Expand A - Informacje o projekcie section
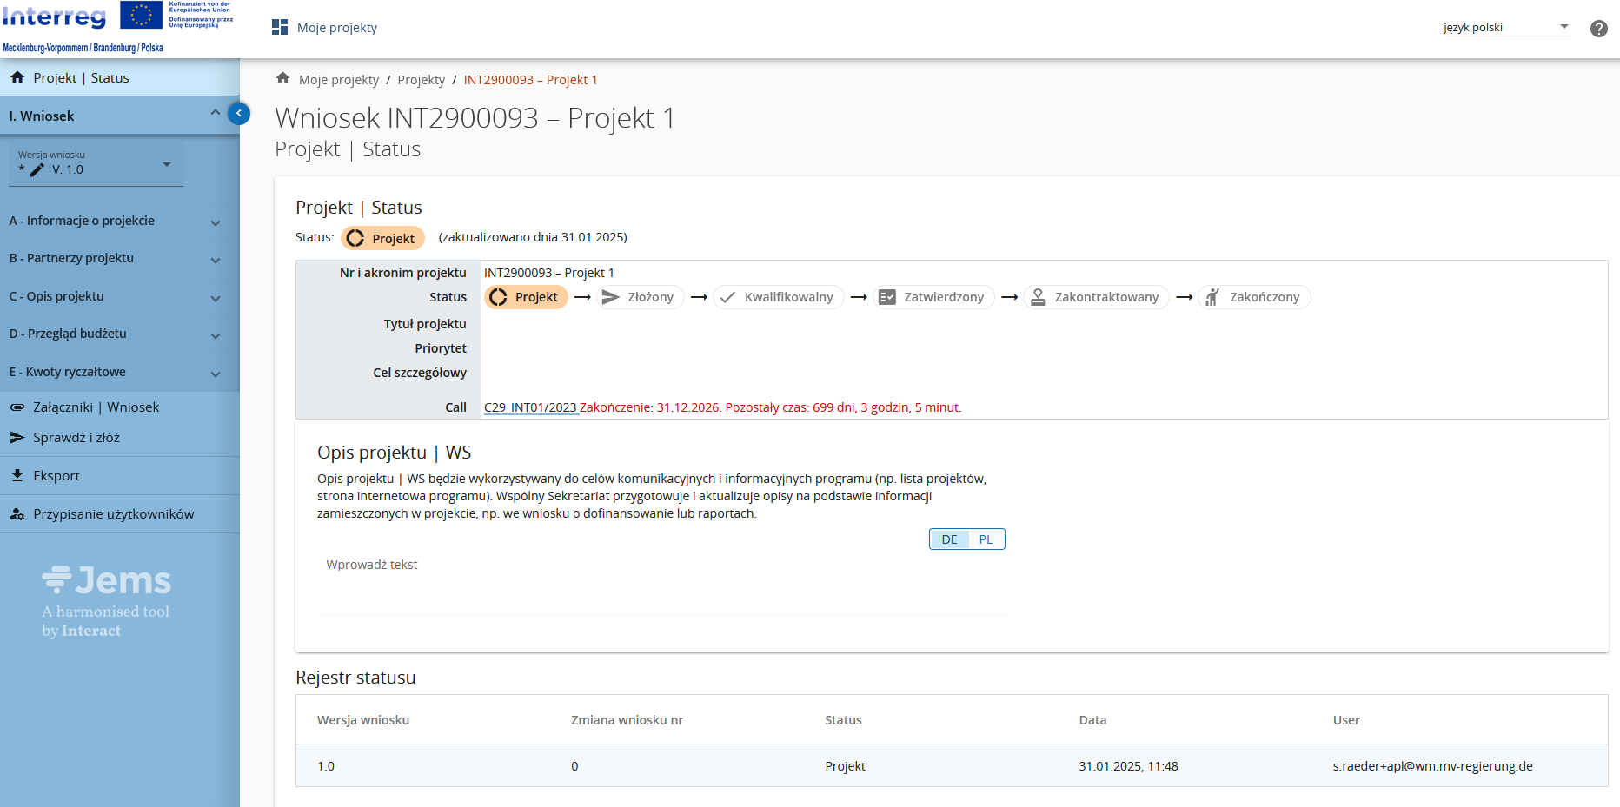The height and width of the screenshot is (807, 1620). 115,222
